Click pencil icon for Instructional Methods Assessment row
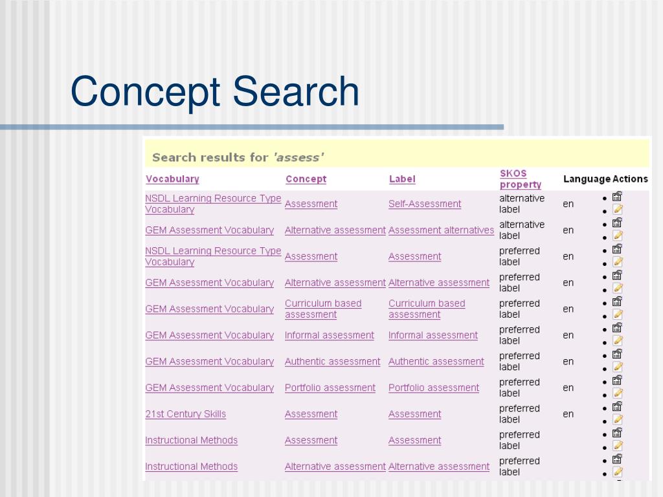Viewport: 663px width, 497px height. click(617, 445)
